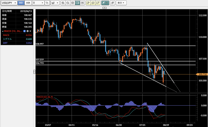Click the 07/25 date axis label

[x=142, y=125]
